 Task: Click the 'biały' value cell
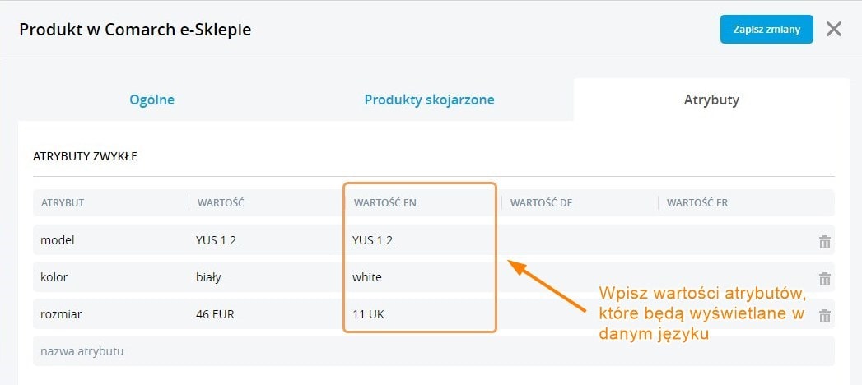tap(209, 277)
